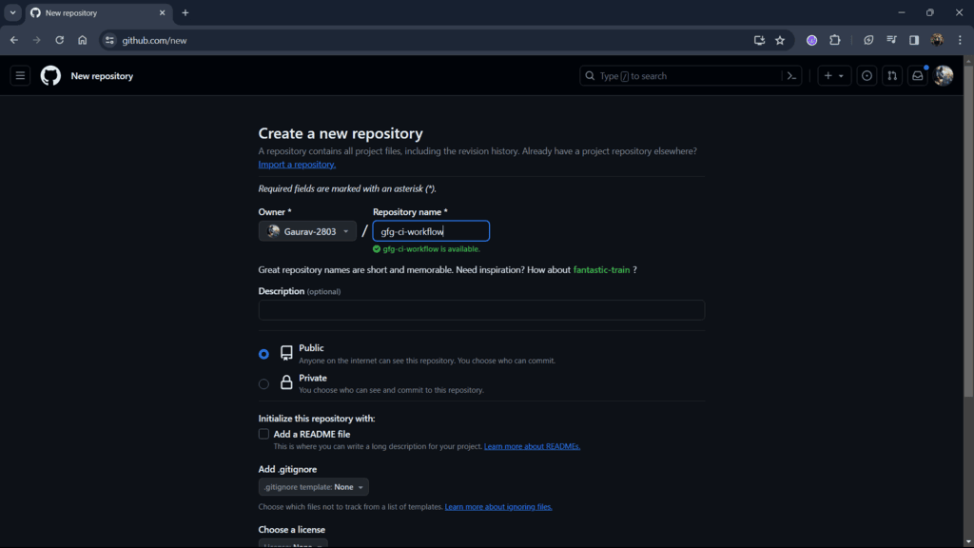Close the New repository tab
The height and width of the screenshot is (548, 974).
click(x=162, y=12)
